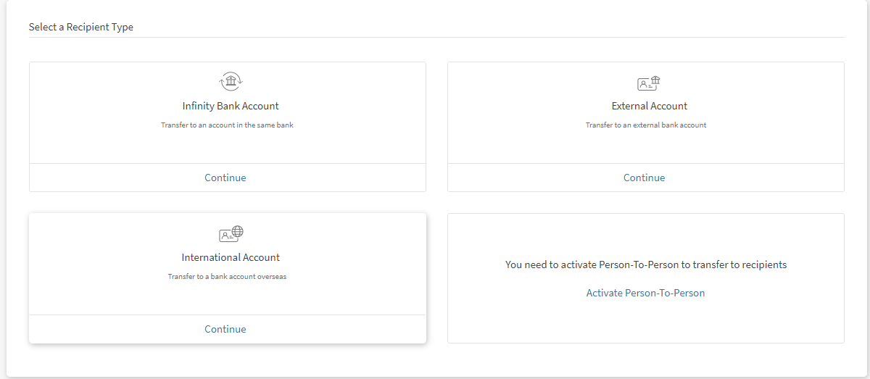Click the bank building symbol on External Account icon
870x379 pixels.
(x=655, y=80)
